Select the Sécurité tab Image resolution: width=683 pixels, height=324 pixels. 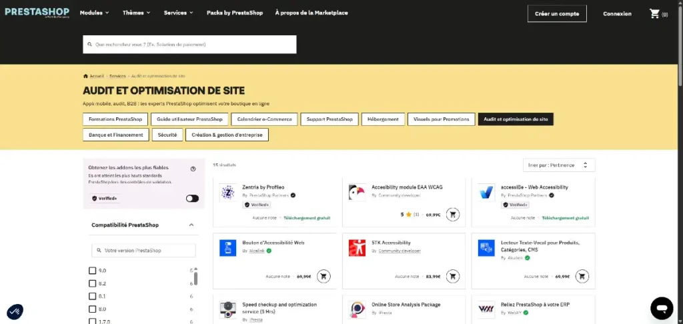(167, 135)
